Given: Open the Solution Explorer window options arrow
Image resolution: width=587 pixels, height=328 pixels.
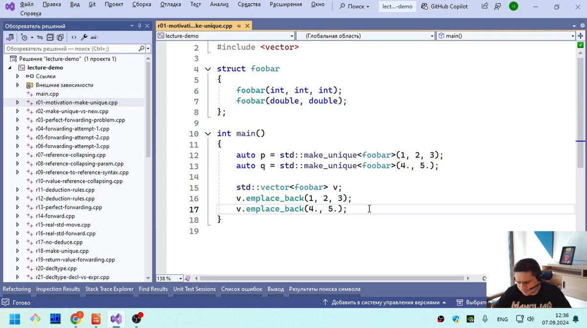Looking at the screenshot, I should coord(132,26).
